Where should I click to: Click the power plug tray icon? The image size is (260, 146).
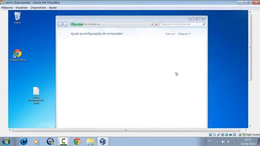[x=223, y=142]
